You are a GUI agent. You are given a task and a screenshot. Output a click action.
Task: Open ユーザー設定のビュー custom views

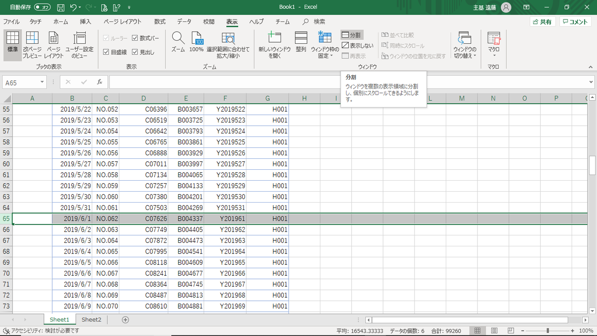tap(80, 45)
